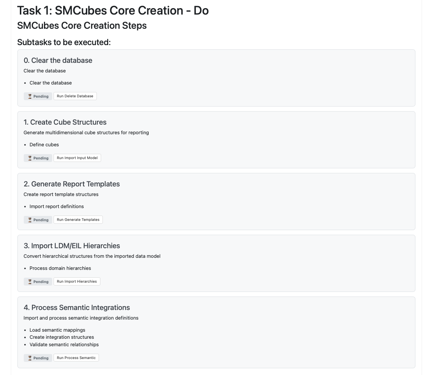
Task: Click hourglass icon in Clear the database status
Action: 30,96
